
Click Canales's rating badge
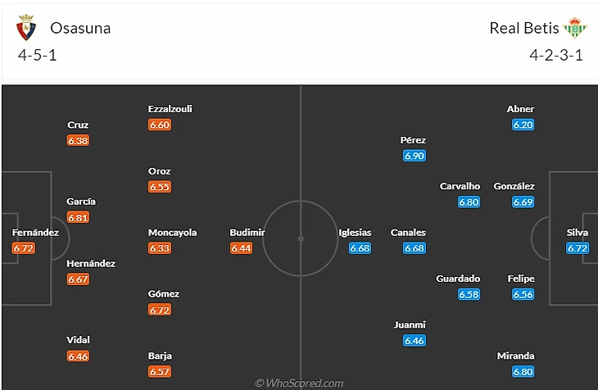pyautogui.click(x=415, y=248)
